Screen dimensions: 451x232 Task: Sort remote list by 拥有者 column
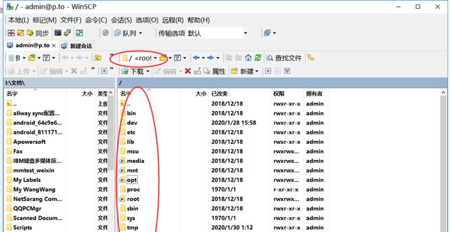point(316,94)
